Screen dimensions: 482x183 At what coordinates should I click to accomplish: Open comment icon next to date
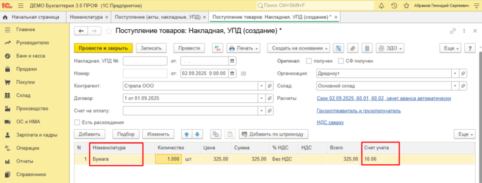(244, 73)
